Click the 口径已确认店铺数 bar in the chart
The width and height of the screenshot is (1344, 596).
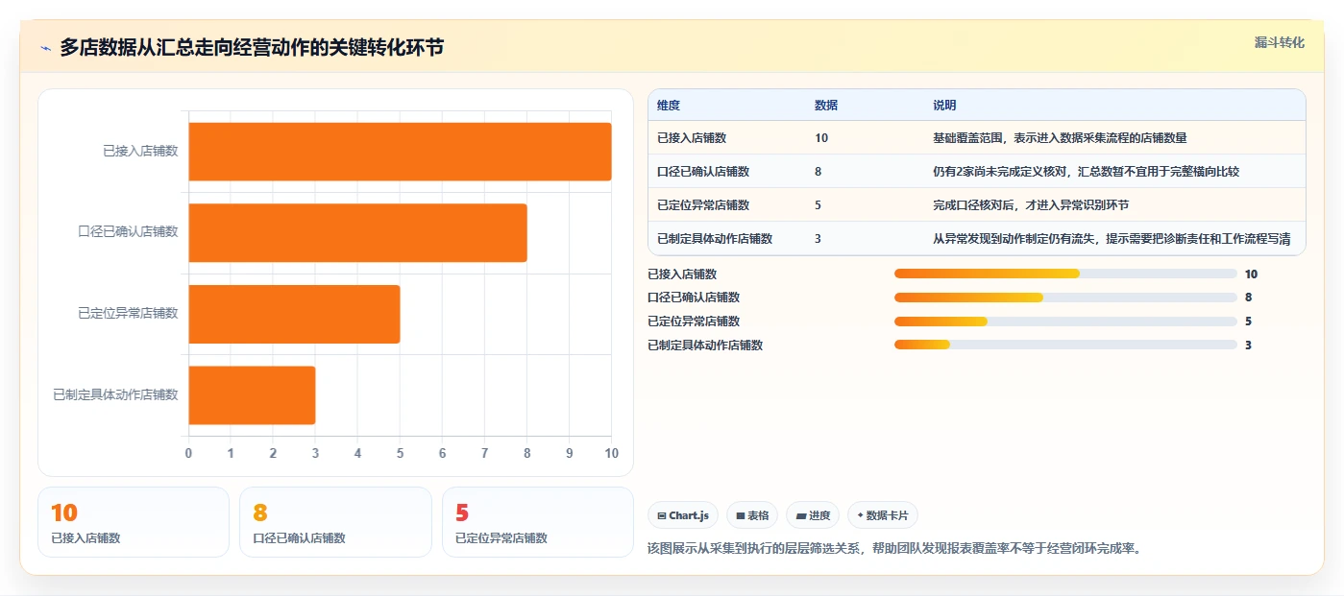pyautogui.click(x=357, y=232)
